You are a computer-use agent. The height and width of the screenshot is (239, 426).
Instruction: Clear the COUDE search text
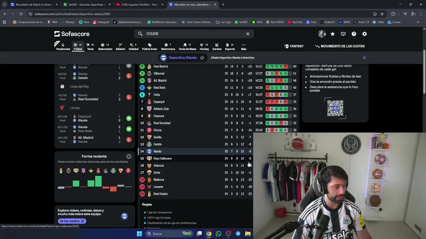point(248,34)
